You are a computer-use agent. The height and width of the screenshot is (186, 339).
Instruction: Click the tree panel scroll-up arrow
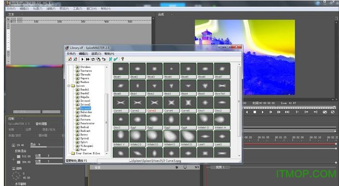coord(106,67)
